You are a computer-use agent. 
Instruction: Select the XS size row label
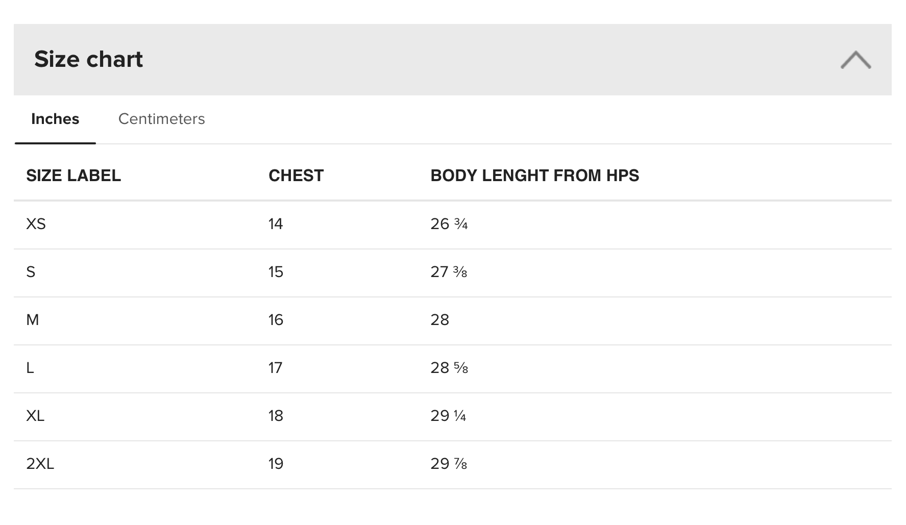pyautogui.click(x=36, y=224)
